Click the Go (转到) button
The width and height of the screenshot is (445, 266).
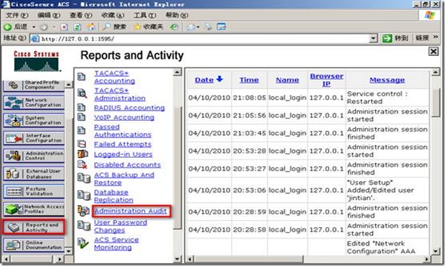coord(395,38)
